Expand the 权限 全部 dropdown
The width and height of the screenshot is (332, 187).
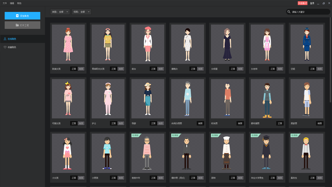click(x=81, y=12)
